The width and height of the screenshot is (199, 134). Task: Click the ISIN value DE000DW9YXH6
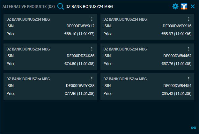click(x=177, y=26)
